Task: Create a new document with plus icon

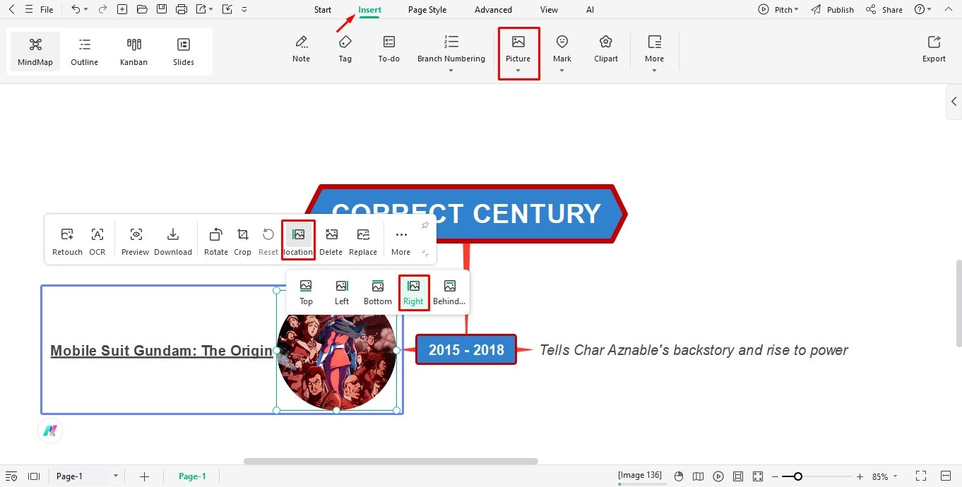Action: [122, 10]
